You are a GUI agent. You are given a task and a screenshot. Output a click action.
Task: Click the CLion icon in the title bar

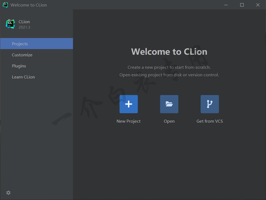[x=5, y=5]
